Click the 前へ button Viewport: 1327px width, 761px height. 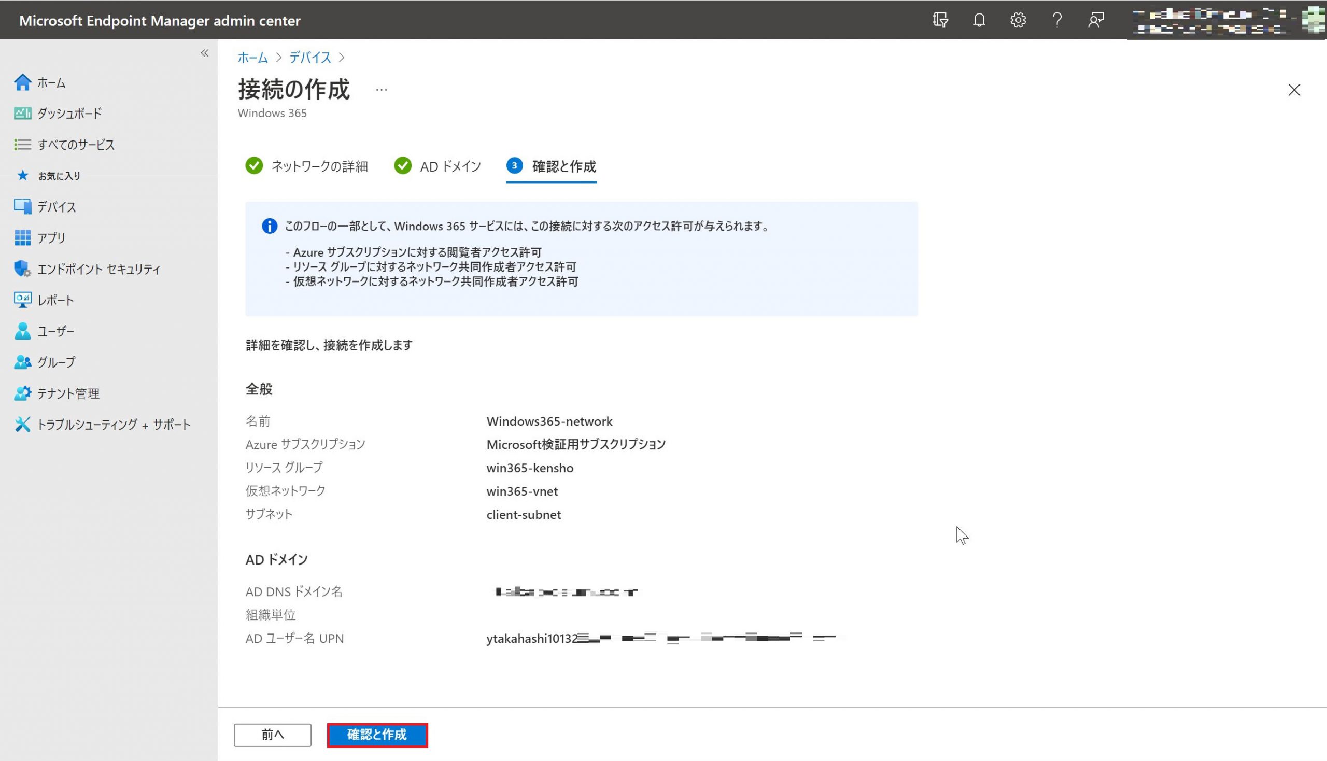point(272,735)
